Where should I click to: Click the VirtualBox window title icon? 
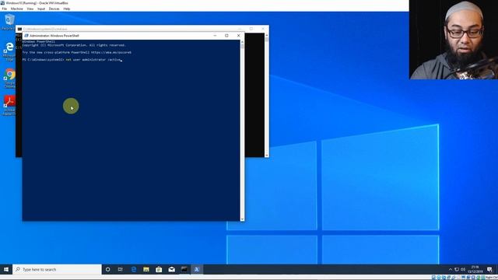tap(2, 3)
